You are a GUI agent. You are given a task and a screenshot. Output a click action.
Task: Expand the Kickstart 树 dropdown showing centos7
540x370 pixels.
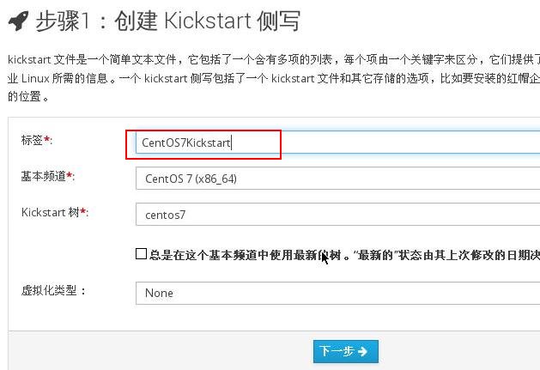338,215
